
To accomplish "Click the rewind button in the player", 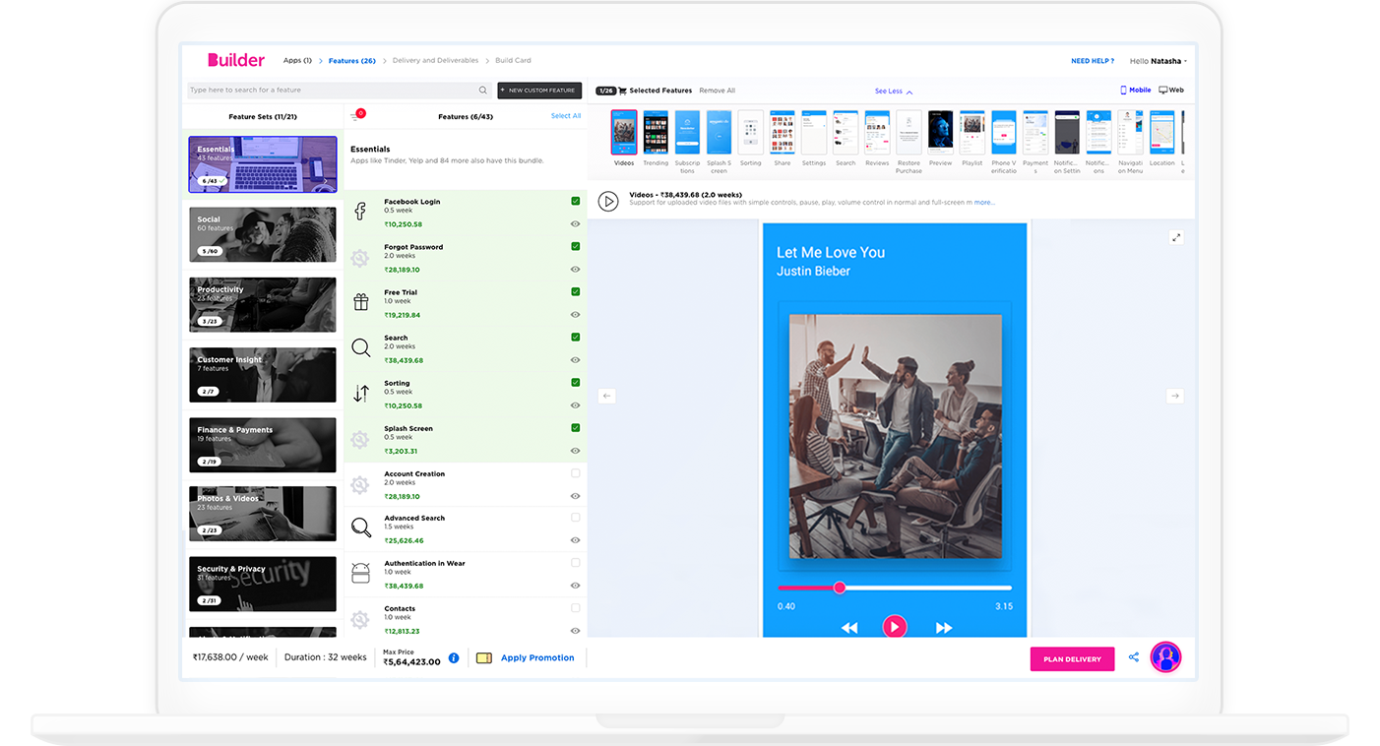I will tap(848, 627).
